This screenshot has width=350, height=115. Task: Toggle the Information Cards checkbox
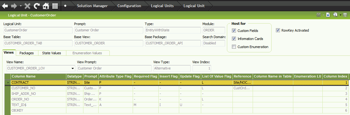point(234,39)
